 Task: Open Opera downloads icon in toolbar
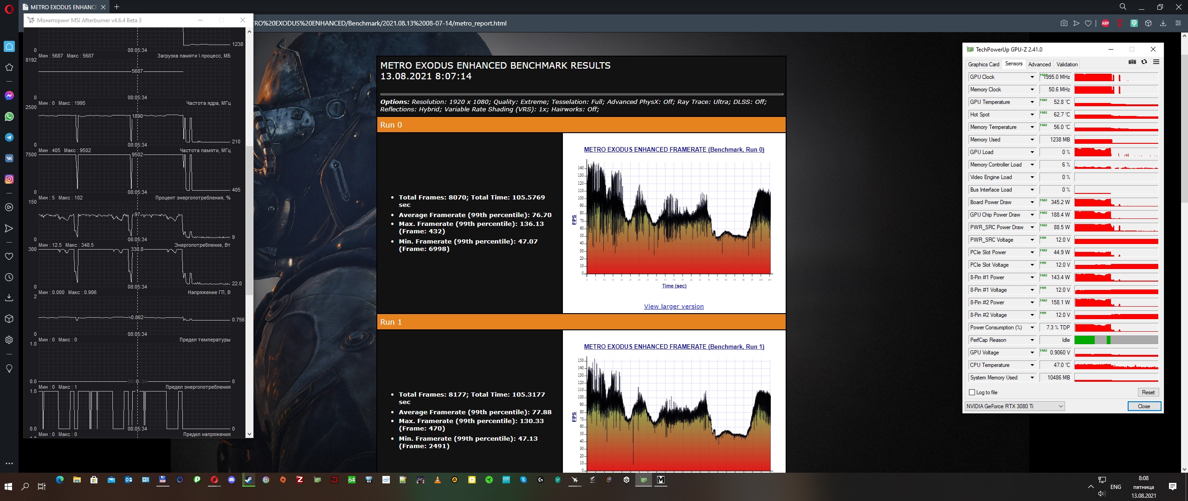1163,23
